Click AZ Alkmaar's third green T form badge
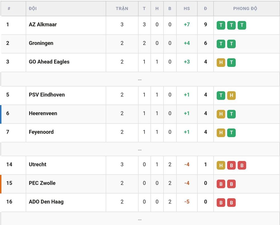280x225 pixels. 242,25
